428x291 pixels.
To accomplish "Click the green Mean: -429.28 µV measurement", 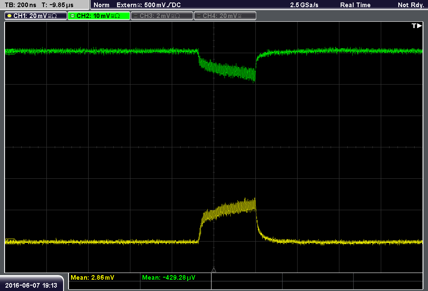I will (x=169, y=278).
